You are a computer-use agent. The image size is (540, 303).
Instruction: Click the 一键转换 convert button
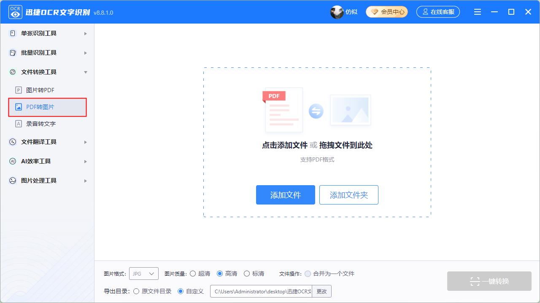pos(489,281)
